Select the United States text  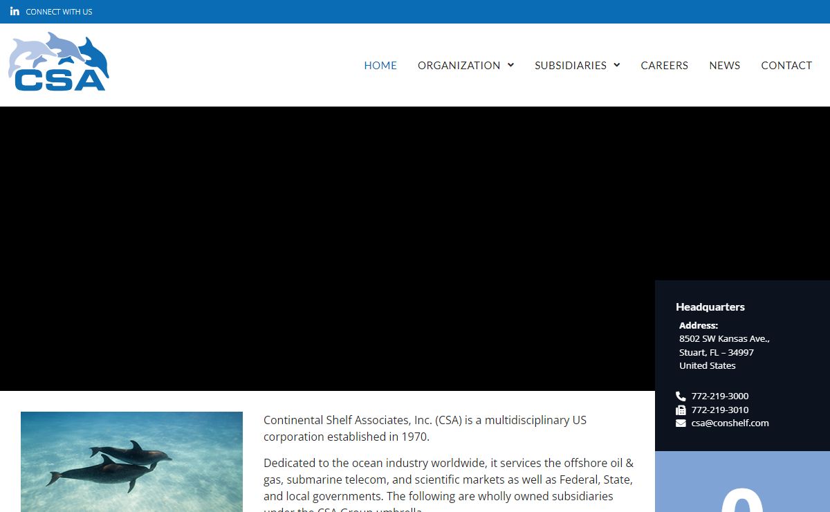[708, 365]
